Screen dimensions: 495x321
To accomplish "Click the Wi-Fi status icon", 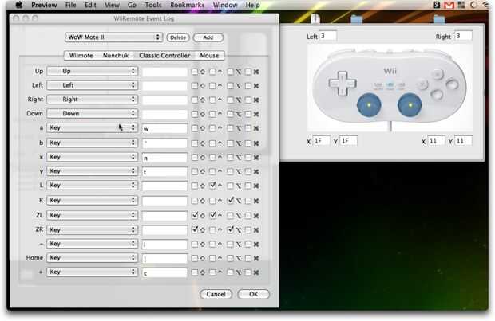I will [485, 5].
